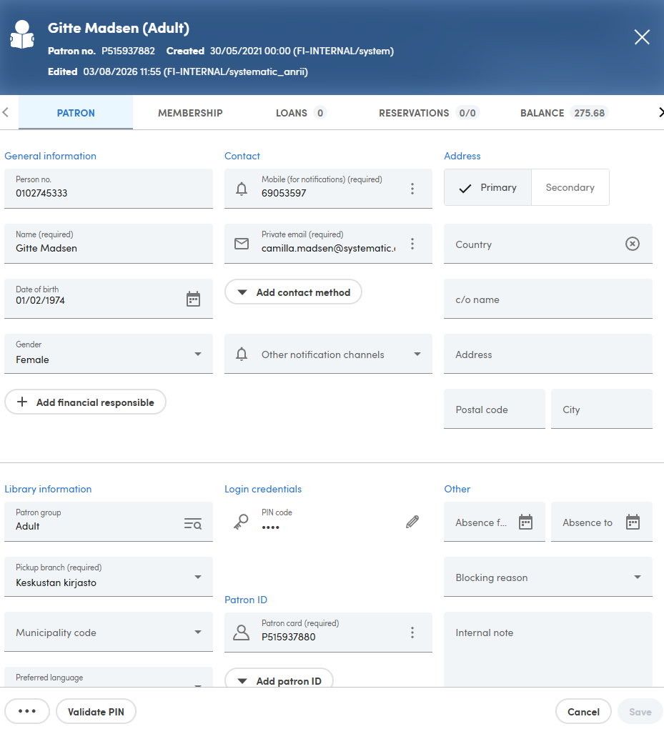Click the envelope icon beside Private email
Screen dimensions: 664x729
242,244
